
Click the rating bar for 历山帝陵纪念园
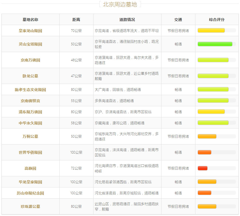tap(204, 193)
